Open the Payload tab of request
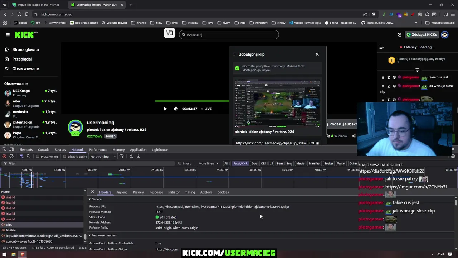The width and height of the screenshot is (458, 258). (x=122, y=192)
